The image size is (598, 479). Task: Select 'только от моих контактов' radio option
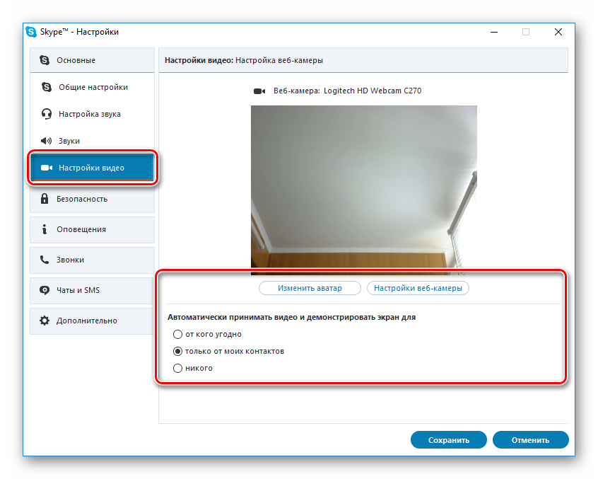click(177, 351)
